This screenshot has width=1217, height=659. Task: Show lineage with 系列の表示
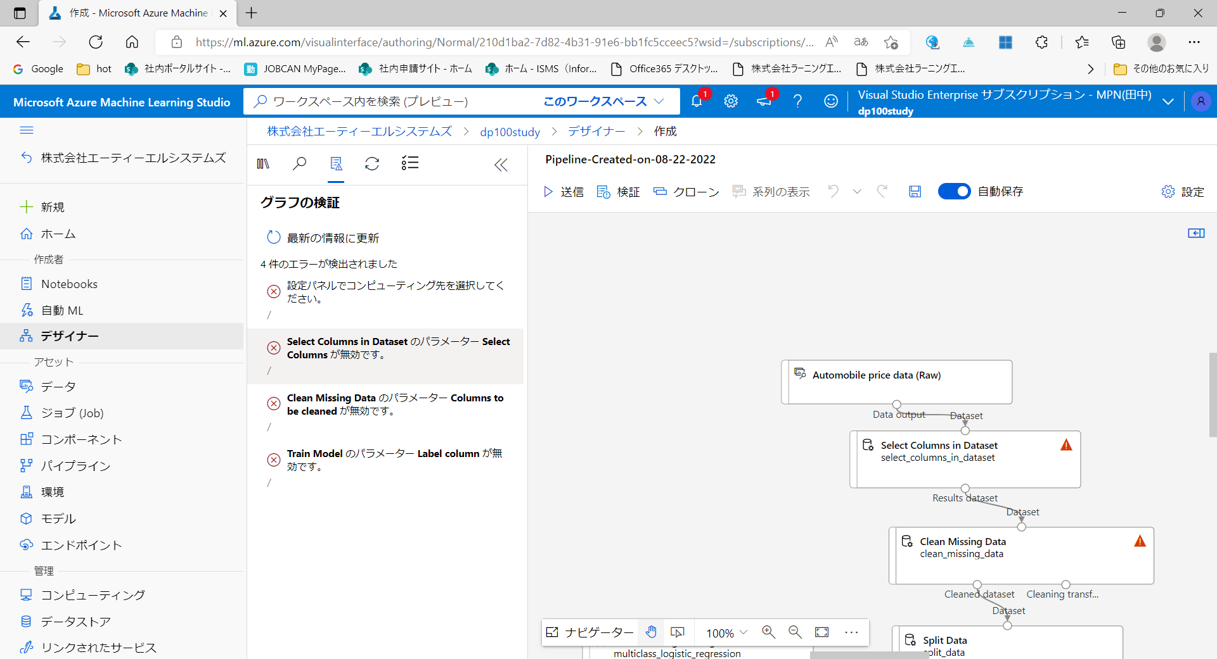click(771, 192)
